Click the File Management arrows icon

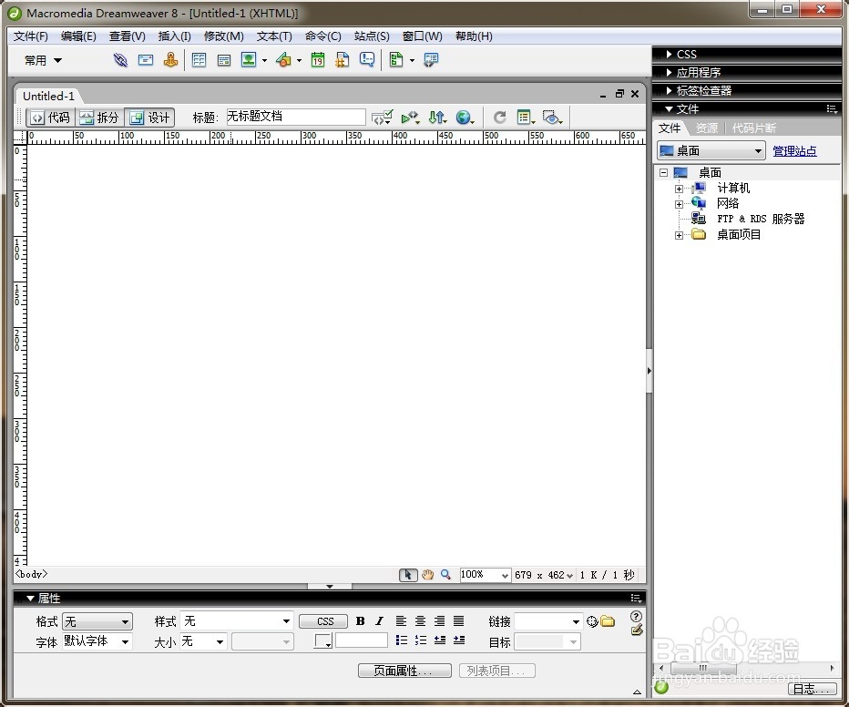click(x=437, y=118)
